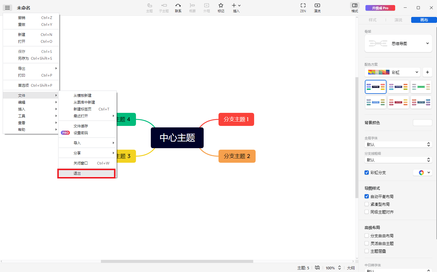This screenshot has width=437, height=272.
Task: Enable 紧凑型布局 checkbox
Action: coord(367,204)
